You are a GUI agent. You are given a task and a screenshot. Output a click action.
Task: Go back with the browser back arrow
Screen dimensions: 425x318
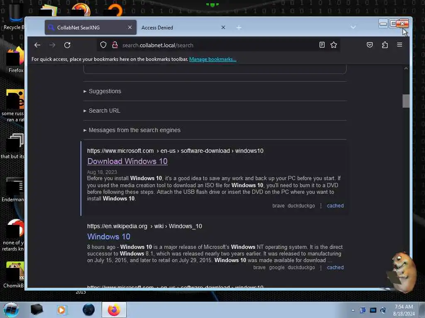(37, 45)
